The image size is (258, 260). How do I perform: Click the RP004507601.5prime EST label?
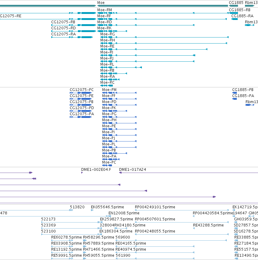155,219
